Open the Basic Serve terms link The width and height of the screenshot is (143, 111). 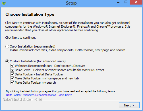pos(65,95)
